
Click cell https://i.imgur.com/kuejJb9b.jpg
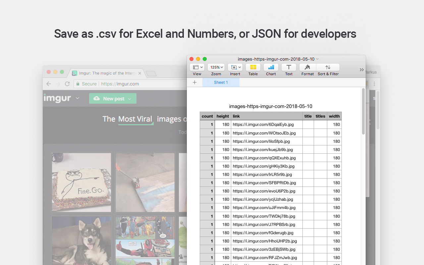267,149
